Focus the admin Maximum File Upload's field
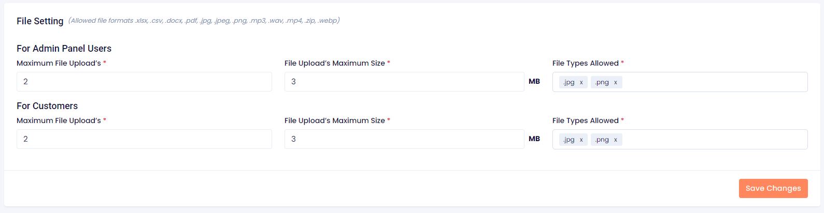824x213 pixels. click(x=144, y=82)
